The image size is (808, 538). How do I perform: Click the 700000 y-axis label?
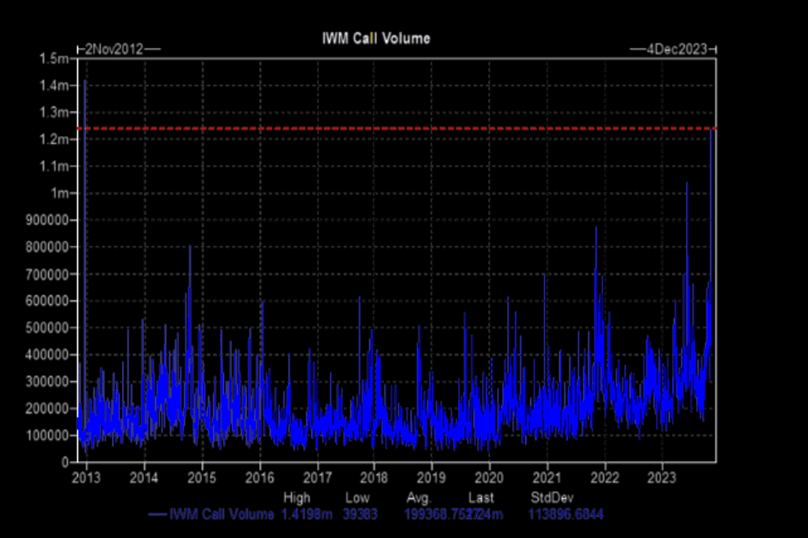(47, 274)
